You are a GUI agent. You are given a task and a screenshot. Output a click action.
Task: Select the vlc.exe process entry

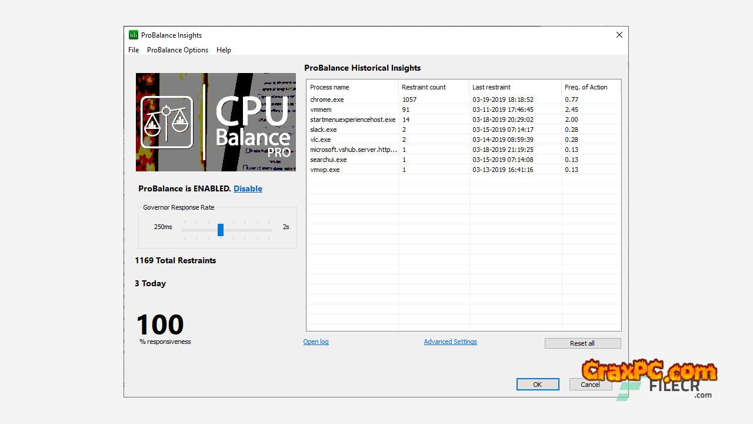coord(321,140)
